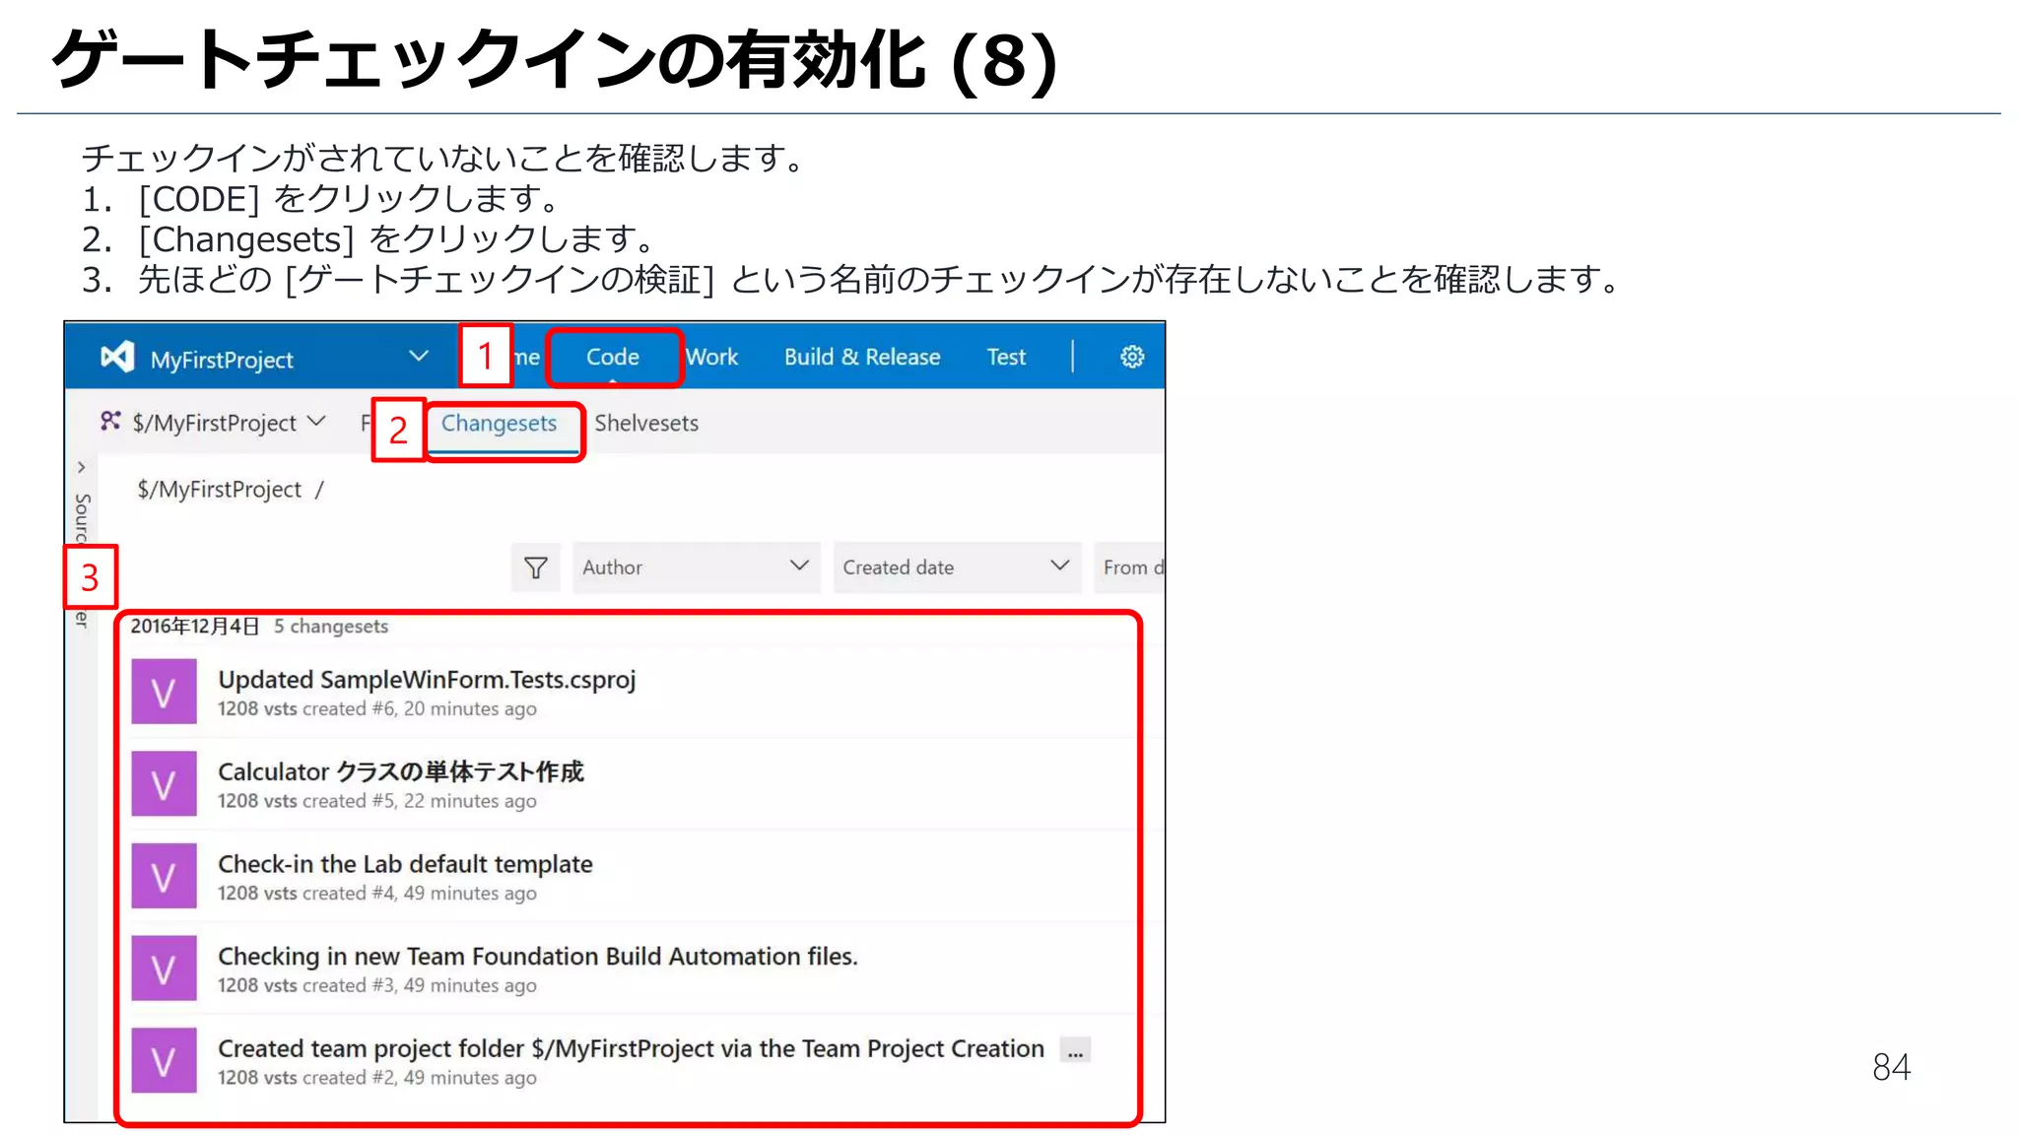2018x1135 pixels.
Task: Click the MyFirstProject project name
Action: coord(222,360)
